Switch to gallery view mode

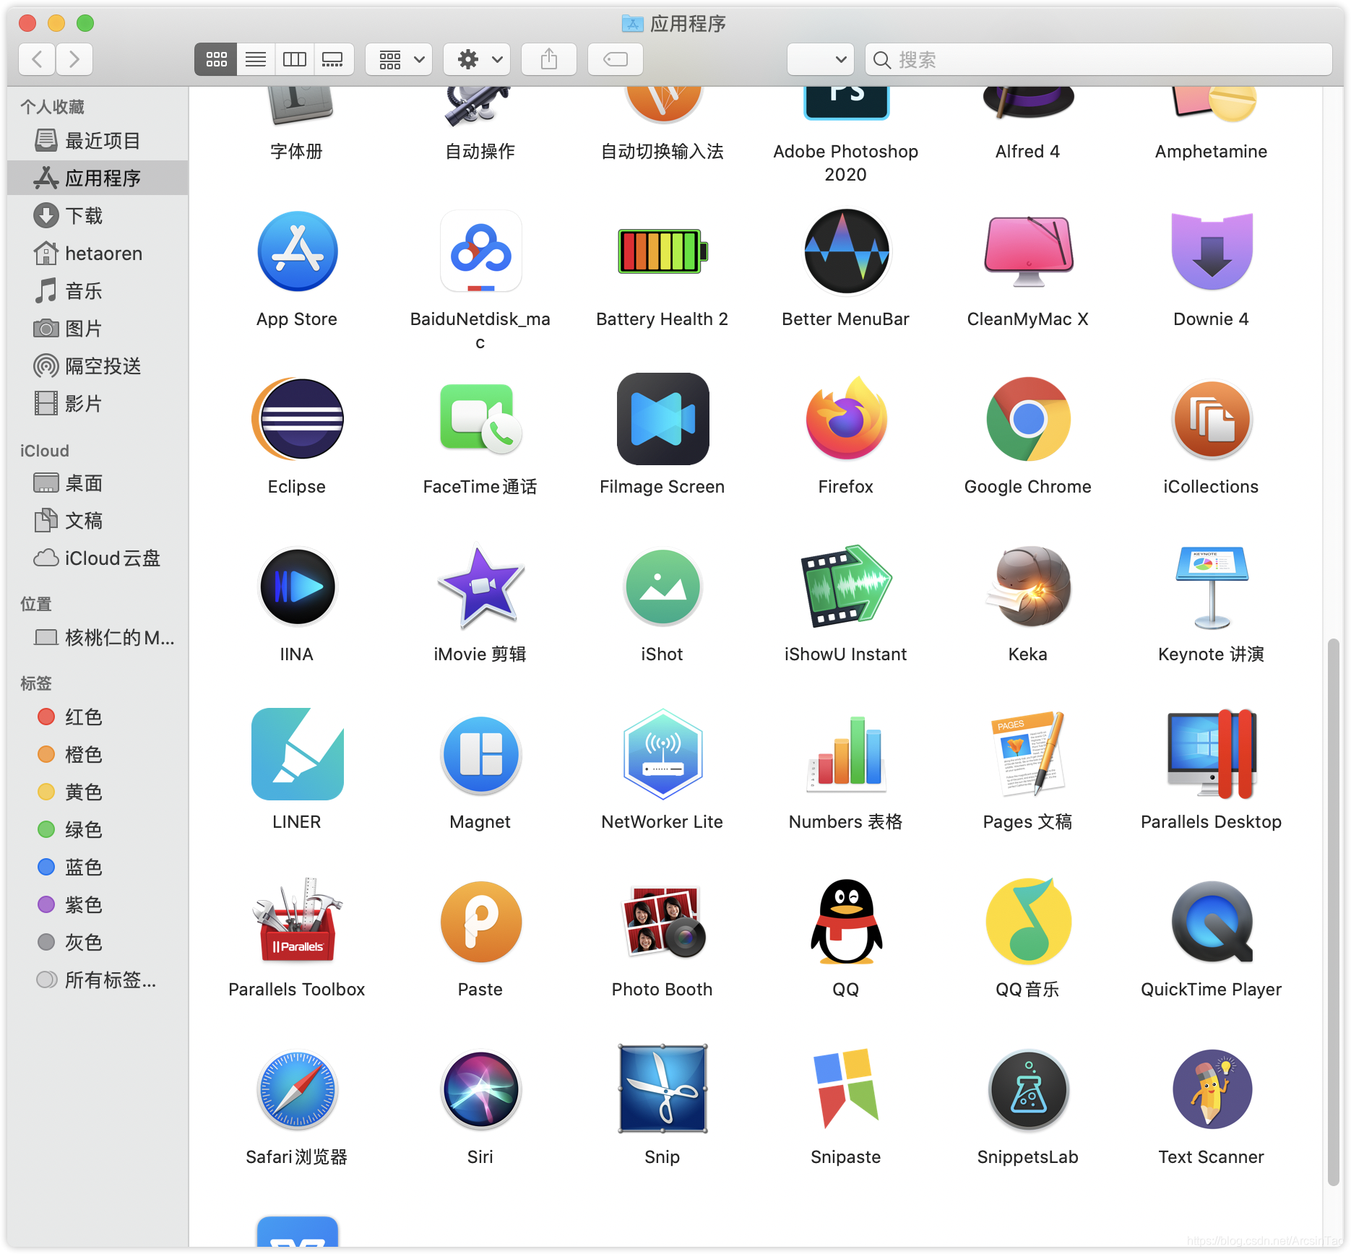click(333, 59)
